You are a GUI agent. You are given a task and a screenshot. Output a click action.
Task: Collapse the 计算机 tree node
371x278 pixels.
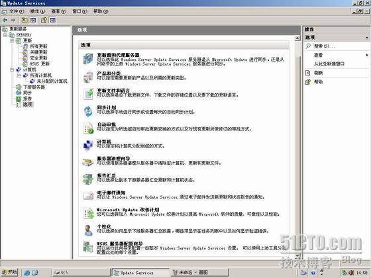12,69
